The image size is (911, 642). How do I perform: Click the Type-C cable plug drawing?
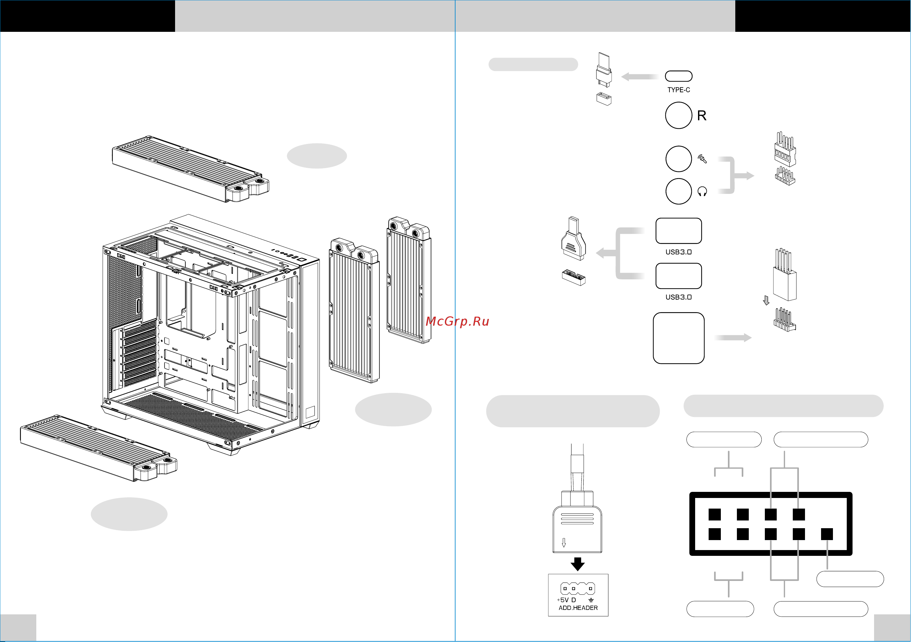pyautogui.click(x=604, y=70)
